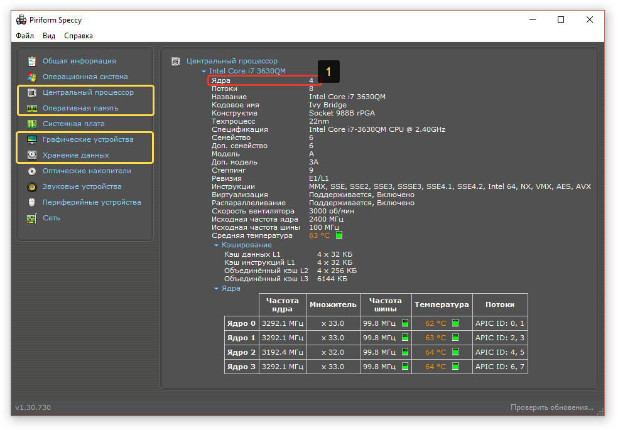The height and width of the screenshot is (430, 618).
Task: Go to Центральный процессор in the sidebar
Action: (x=89, y=92)
